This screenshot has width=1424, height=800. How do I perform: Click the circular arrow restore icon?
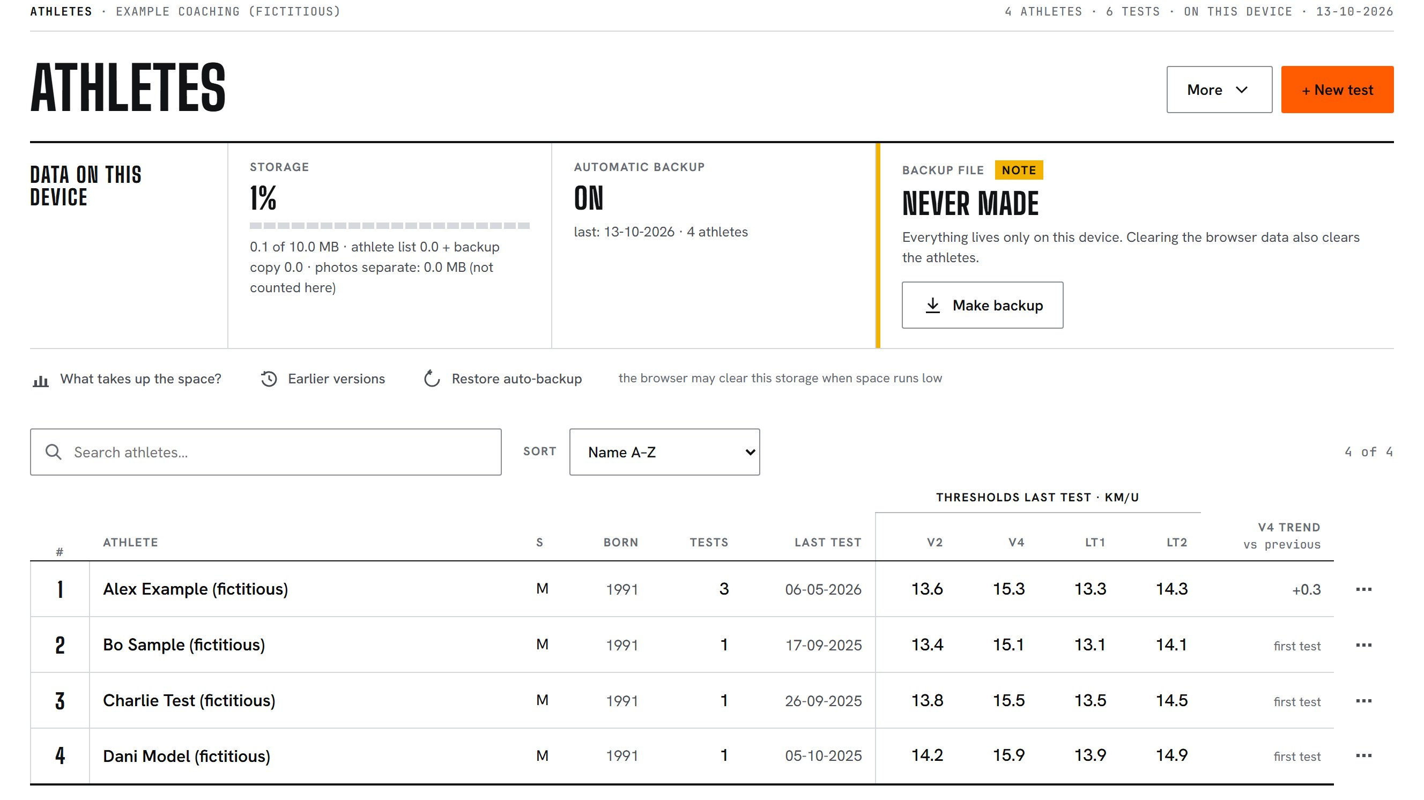(432, 379)
